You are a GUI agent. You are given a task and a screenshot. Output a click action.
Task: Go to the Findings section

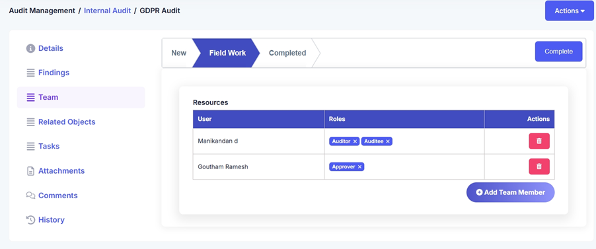click(x=54, y=73)
